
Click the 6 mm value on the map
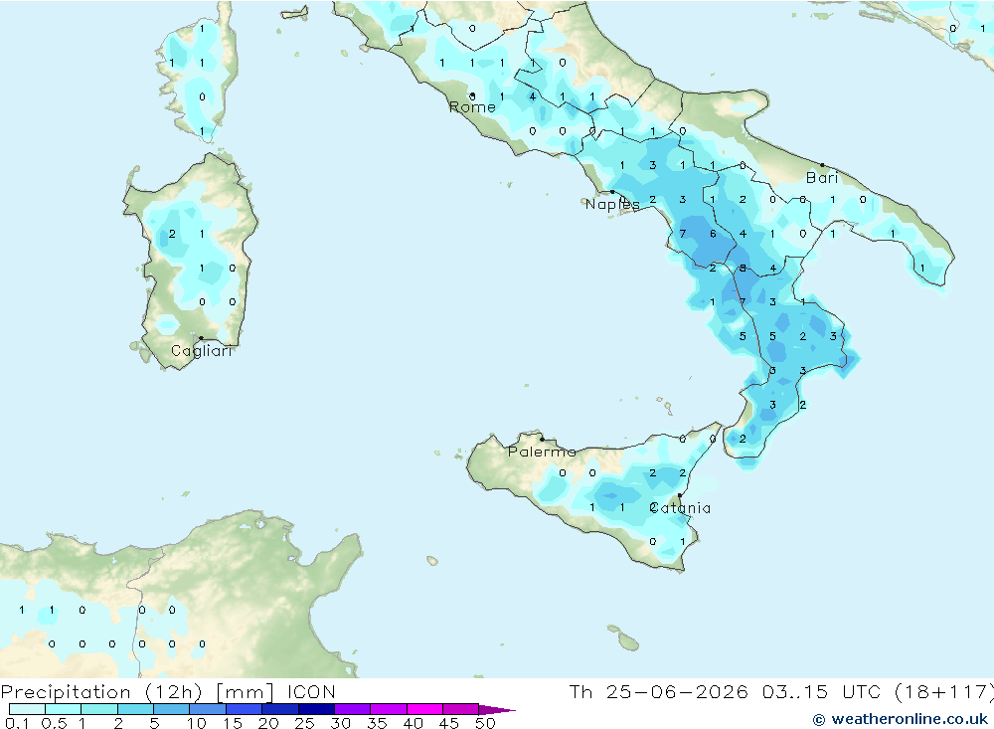[x=713, y=234]
